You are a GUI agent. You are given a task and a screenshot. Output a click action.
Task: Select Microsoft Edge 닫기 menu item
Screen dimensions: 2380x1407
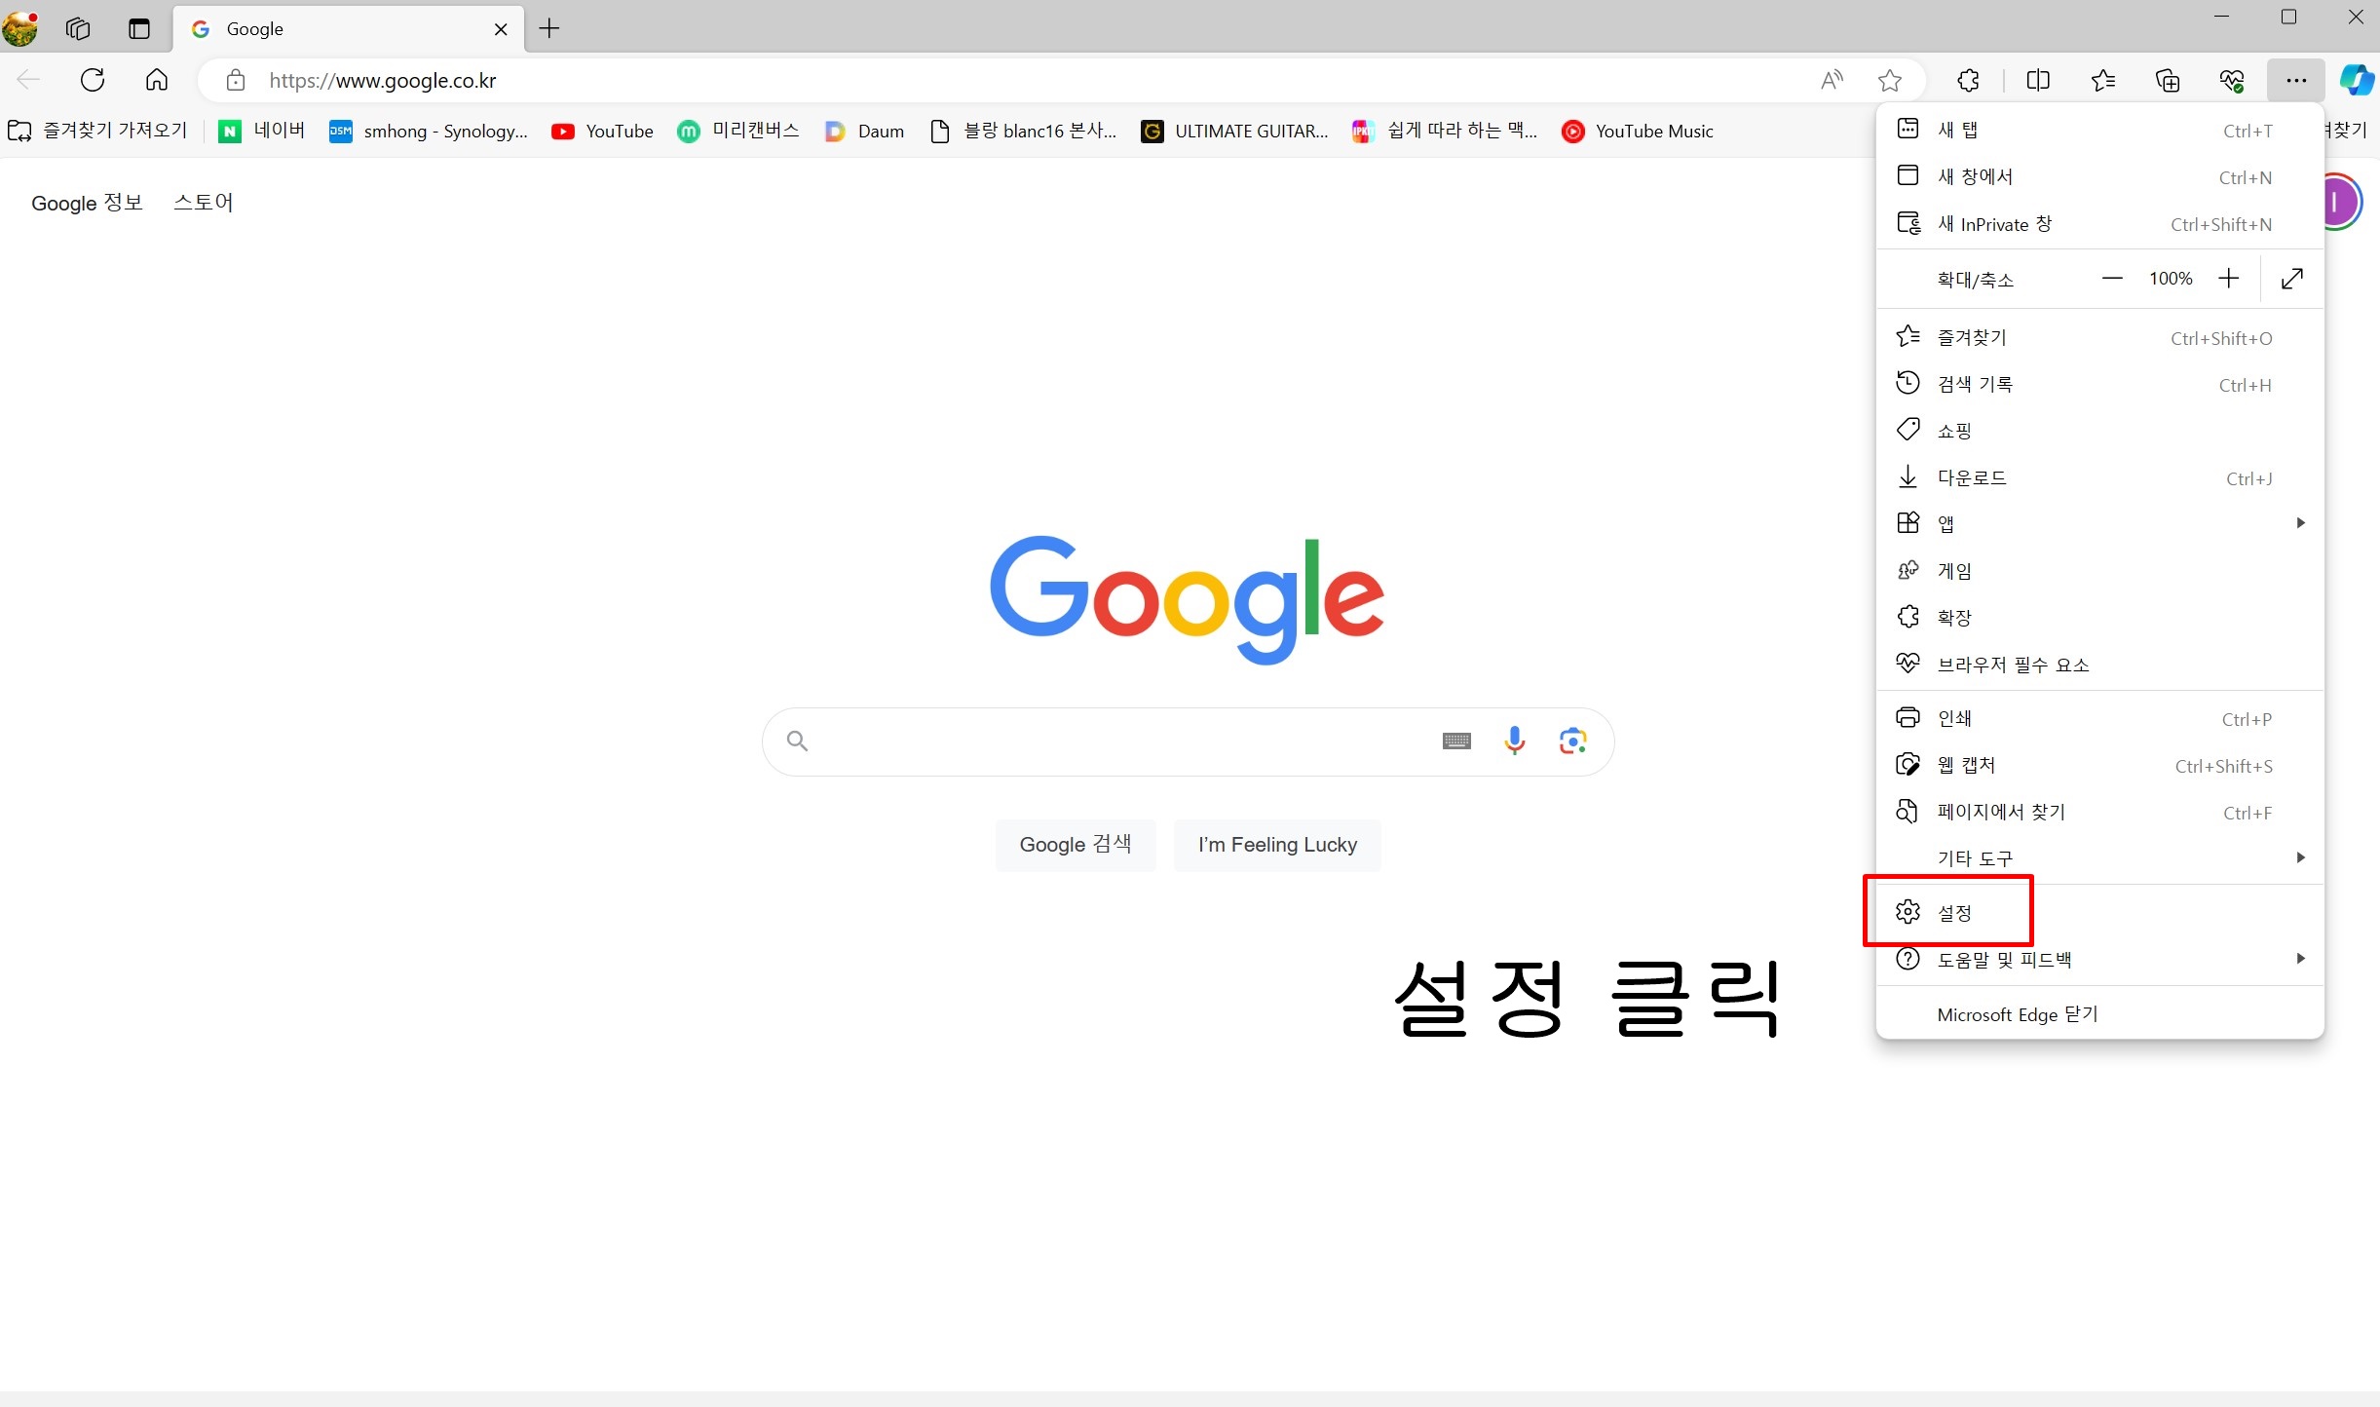2099,1014
